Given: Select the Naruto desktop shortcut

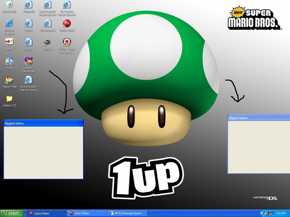Looking at the screenshot, I should point(28,42).
